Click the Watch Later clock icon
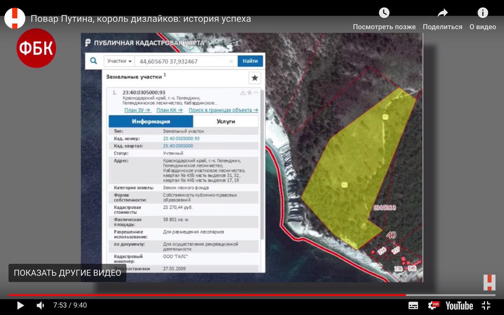Screen dimensions: 504x315 pos(384,13)
